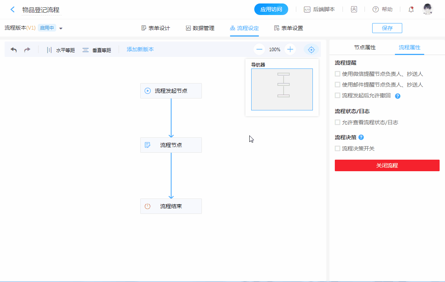Enable 使用邮件提醒节点负责人 checkbox

coord(338,85)
